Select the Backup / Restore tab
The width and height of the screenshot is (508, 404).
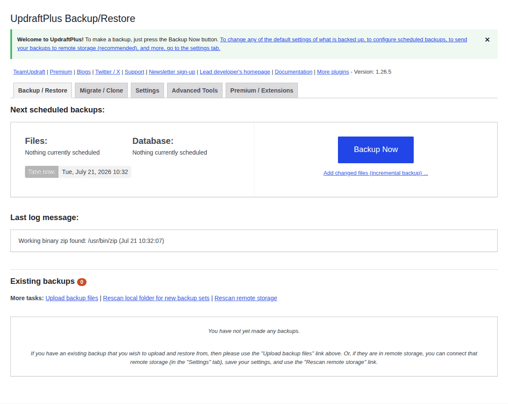click(43, 90)
